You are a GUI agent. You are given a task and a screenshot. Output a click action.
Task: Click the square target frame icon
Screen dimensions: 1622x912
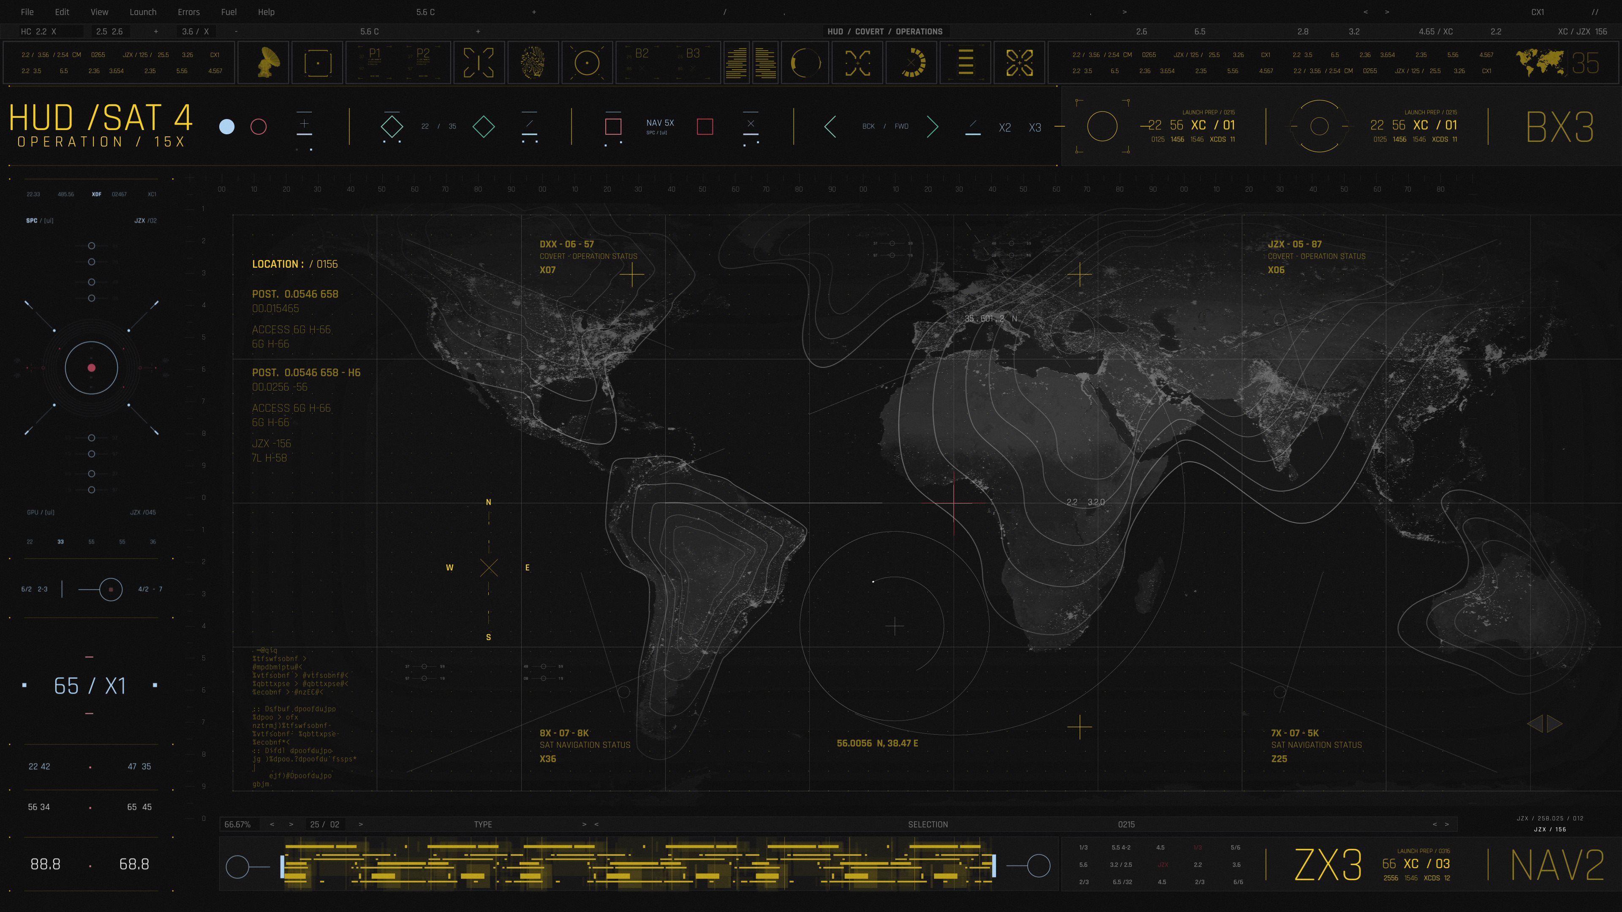pos(318,63)
